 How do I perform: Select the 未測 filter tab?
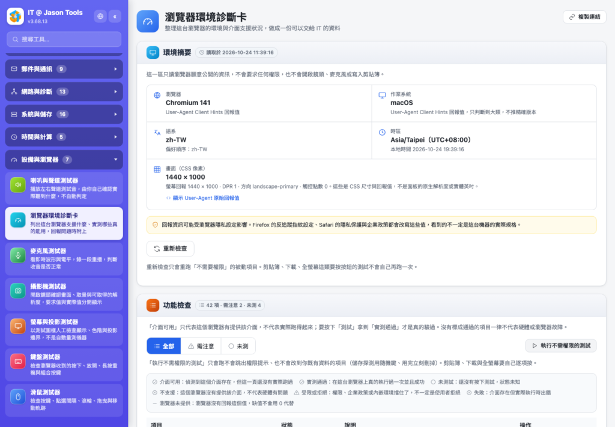coord(238,347)
